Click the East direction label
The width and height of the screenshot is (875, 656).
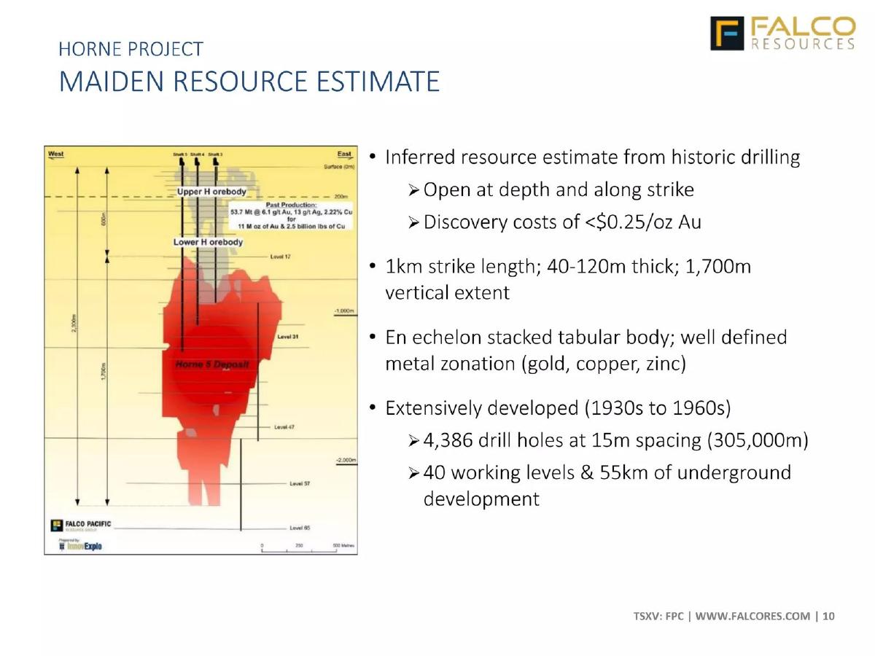pos(345,154)
